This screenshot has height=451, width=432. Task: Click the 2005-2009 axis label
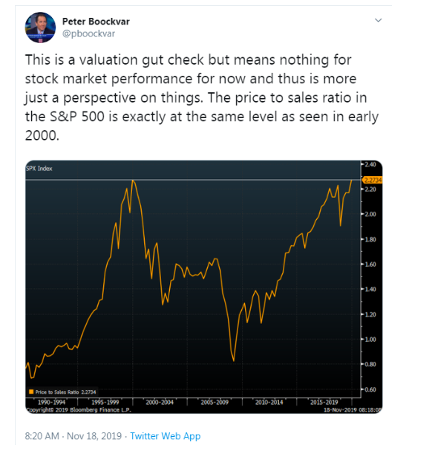tap(215, 402)
